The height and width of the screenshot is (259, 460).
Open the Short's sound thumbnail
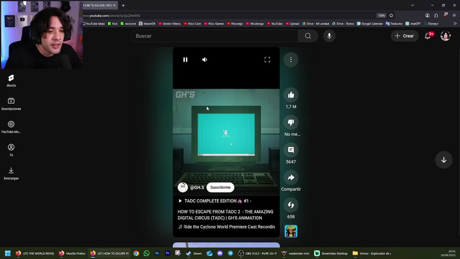click(291, 231)
